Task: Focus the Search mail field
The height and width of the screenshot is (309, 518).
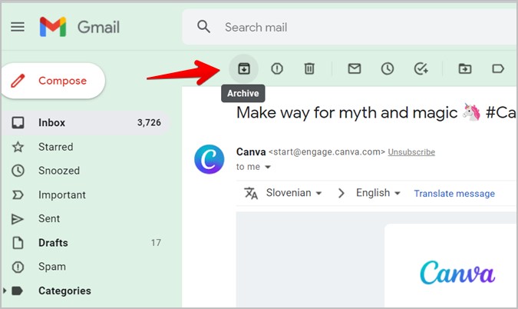Action: click(350, 27)
